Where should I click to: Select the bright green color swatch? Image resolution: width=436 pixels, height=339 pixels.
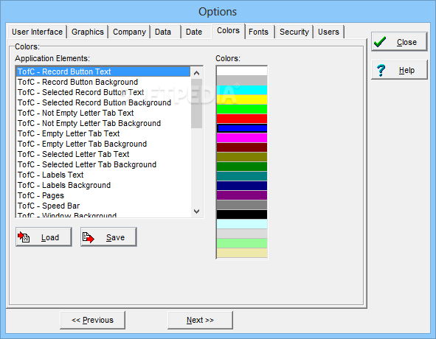coord(242,109)
